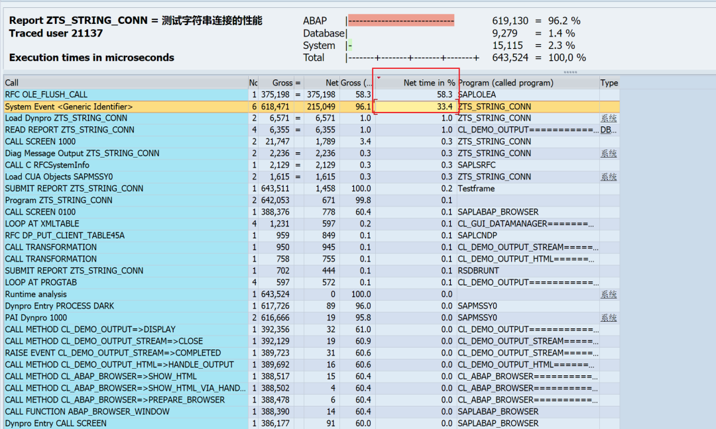Open 系统 link in PAI Dynpro 1000 row
Image resolution: width=716 pixels, height=429 pixels.
pyautogui.click(x=609, y=318)
